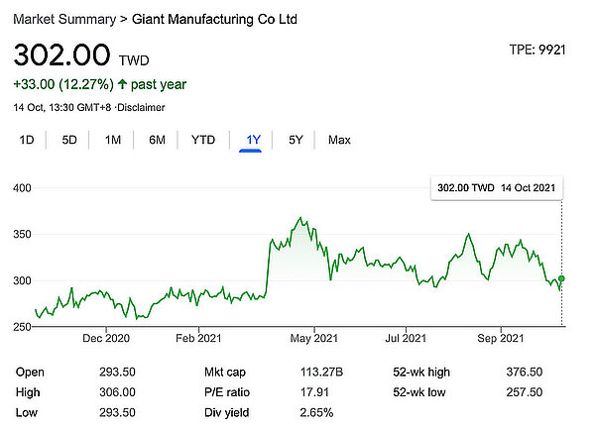Click the green data point on chart end

562,279
